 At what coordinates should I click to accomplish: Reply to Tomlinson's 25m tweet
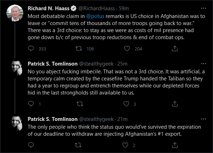pyautogui.click(x=31, y=104)
